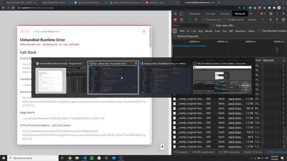Bookmark this page star icon
Screen dimensions: 287x161
coord(244,8)
